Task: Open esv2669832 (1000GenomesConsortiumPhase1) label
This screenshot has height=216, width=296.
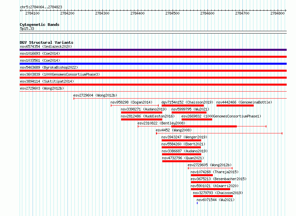Action: point(221,116)
